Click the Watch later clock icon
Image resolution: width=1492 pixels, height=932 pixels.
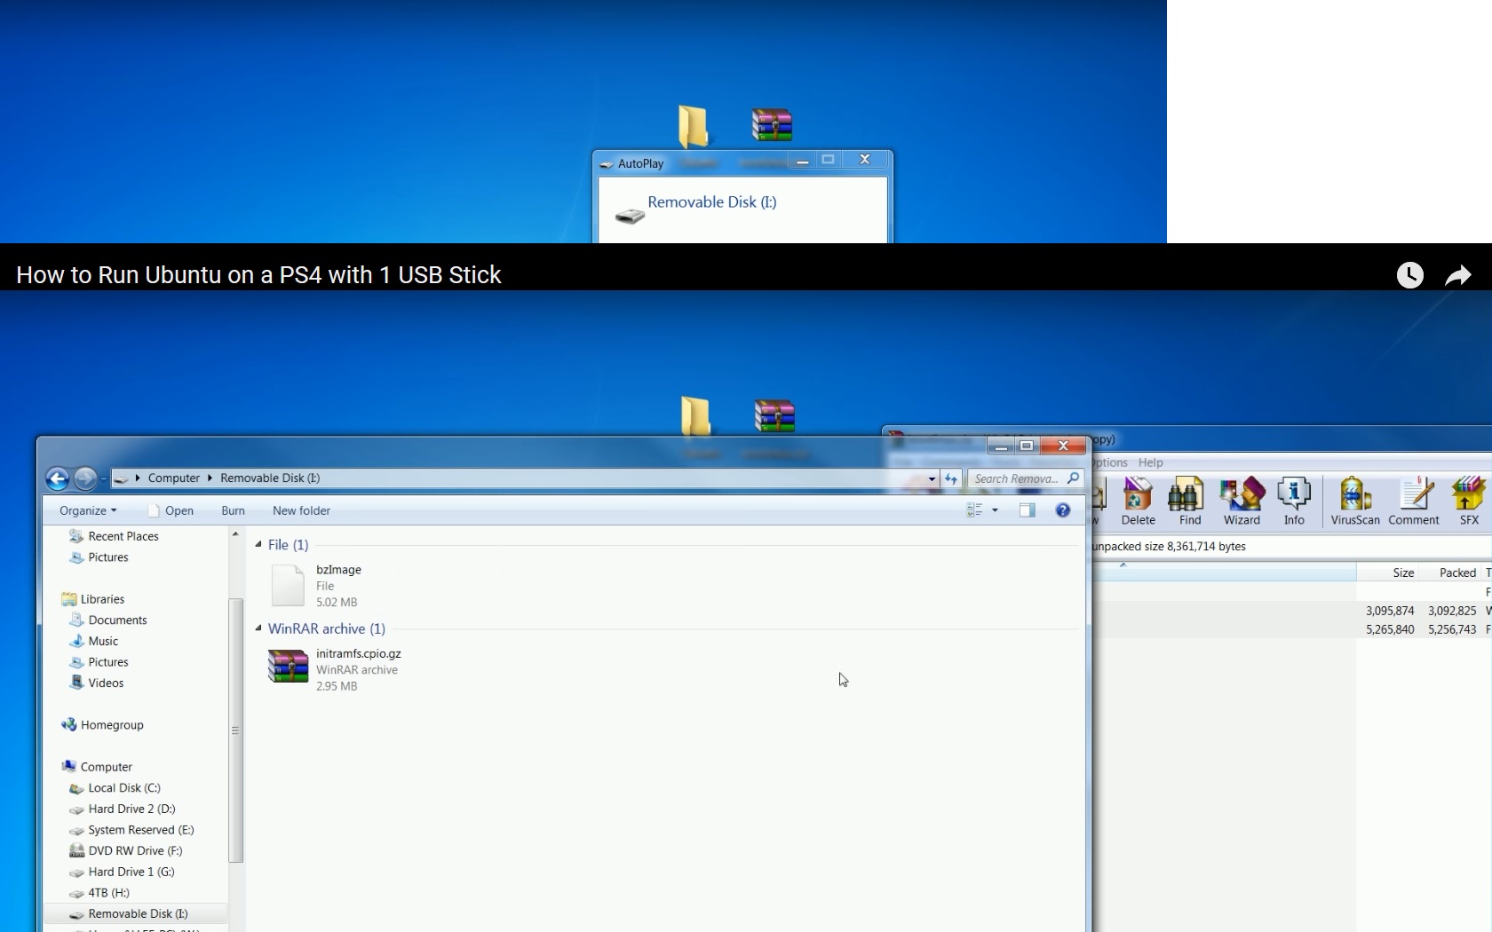pyautogui.click(x=1409, y=275)
